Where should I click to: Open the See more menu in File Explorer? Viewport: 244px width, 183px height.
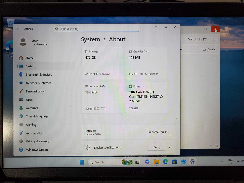coord(181,49)
